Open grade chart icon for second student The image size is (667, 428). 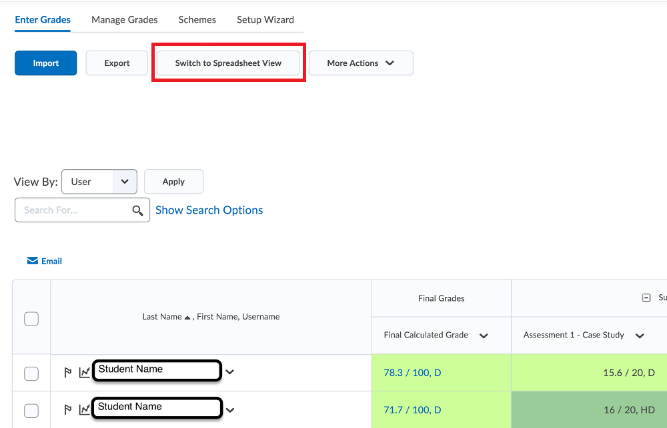pyautogui.click(x=84, y=410)
